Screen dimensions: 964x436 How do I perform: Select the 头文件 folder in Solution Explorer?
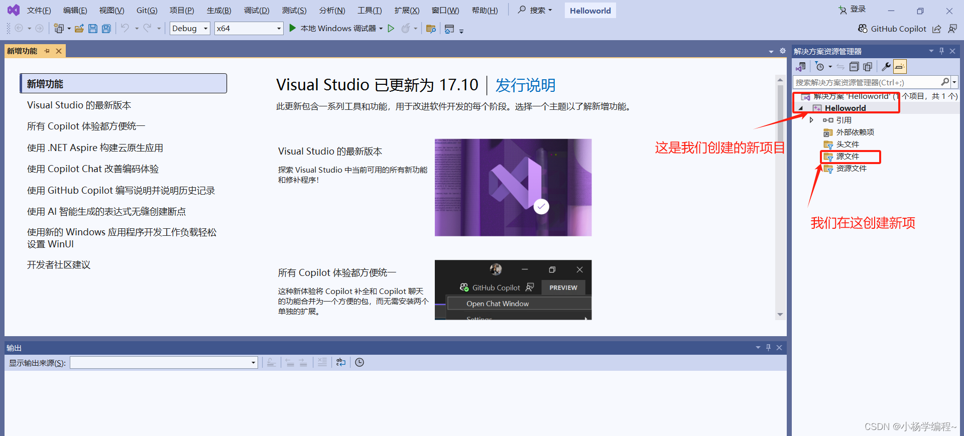[848, 144]
